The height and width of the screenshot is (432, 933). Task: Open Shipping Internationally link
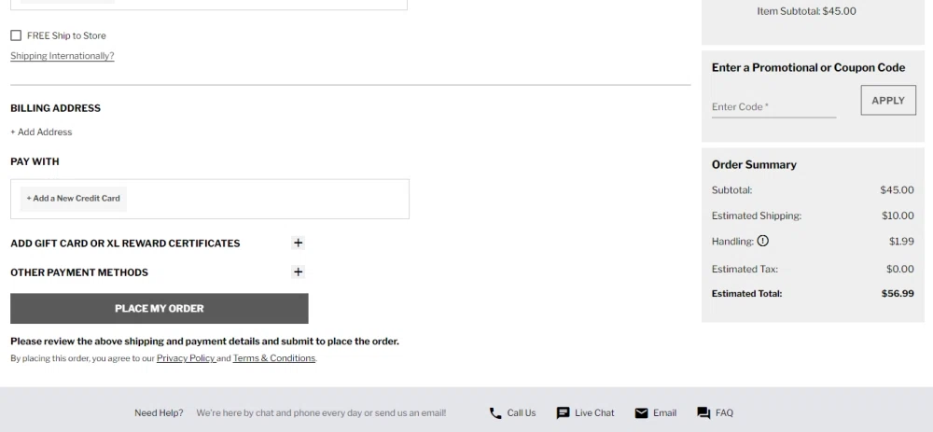63,56
